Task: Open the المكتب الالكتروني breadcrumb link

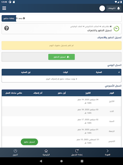Action: [92, 26]
